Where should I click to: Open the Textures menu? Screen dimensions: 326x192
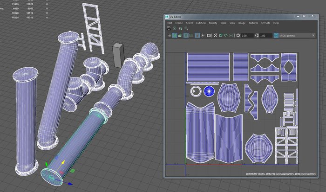(x=253, y=23)
